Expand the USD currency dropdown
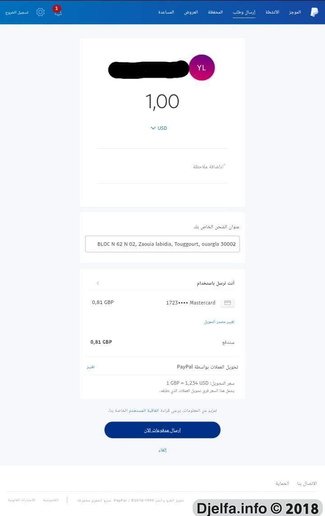The height and width of the screenshot is (516, 325). pos(159,128)
